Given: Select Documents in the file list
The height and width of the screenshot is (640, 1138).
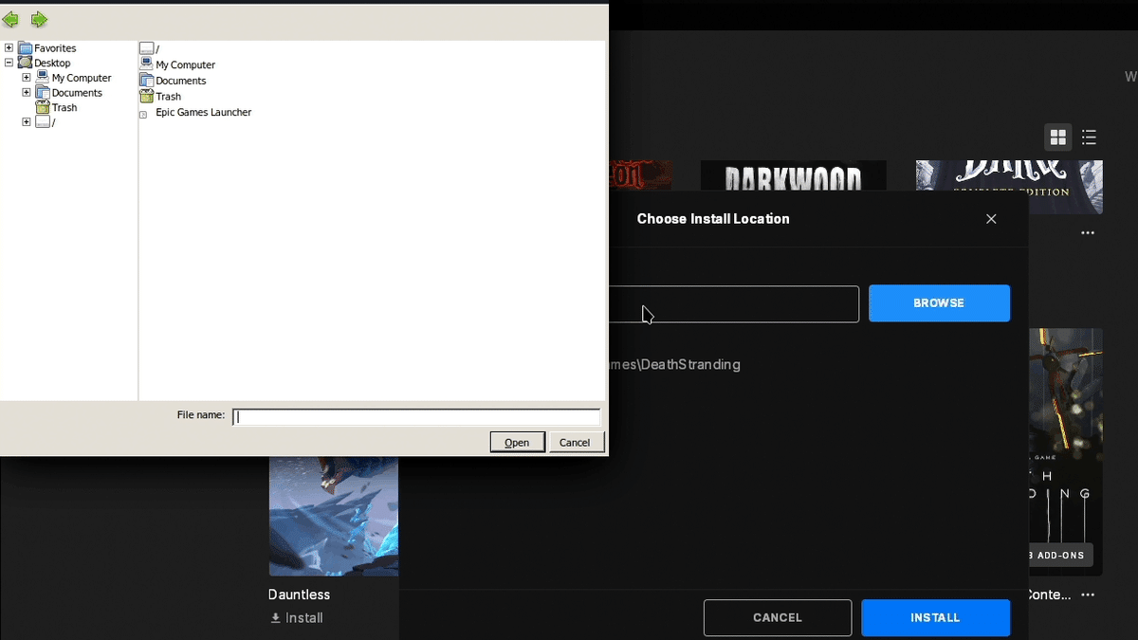Looking at the screenshot, I should (x=181, y=81).
